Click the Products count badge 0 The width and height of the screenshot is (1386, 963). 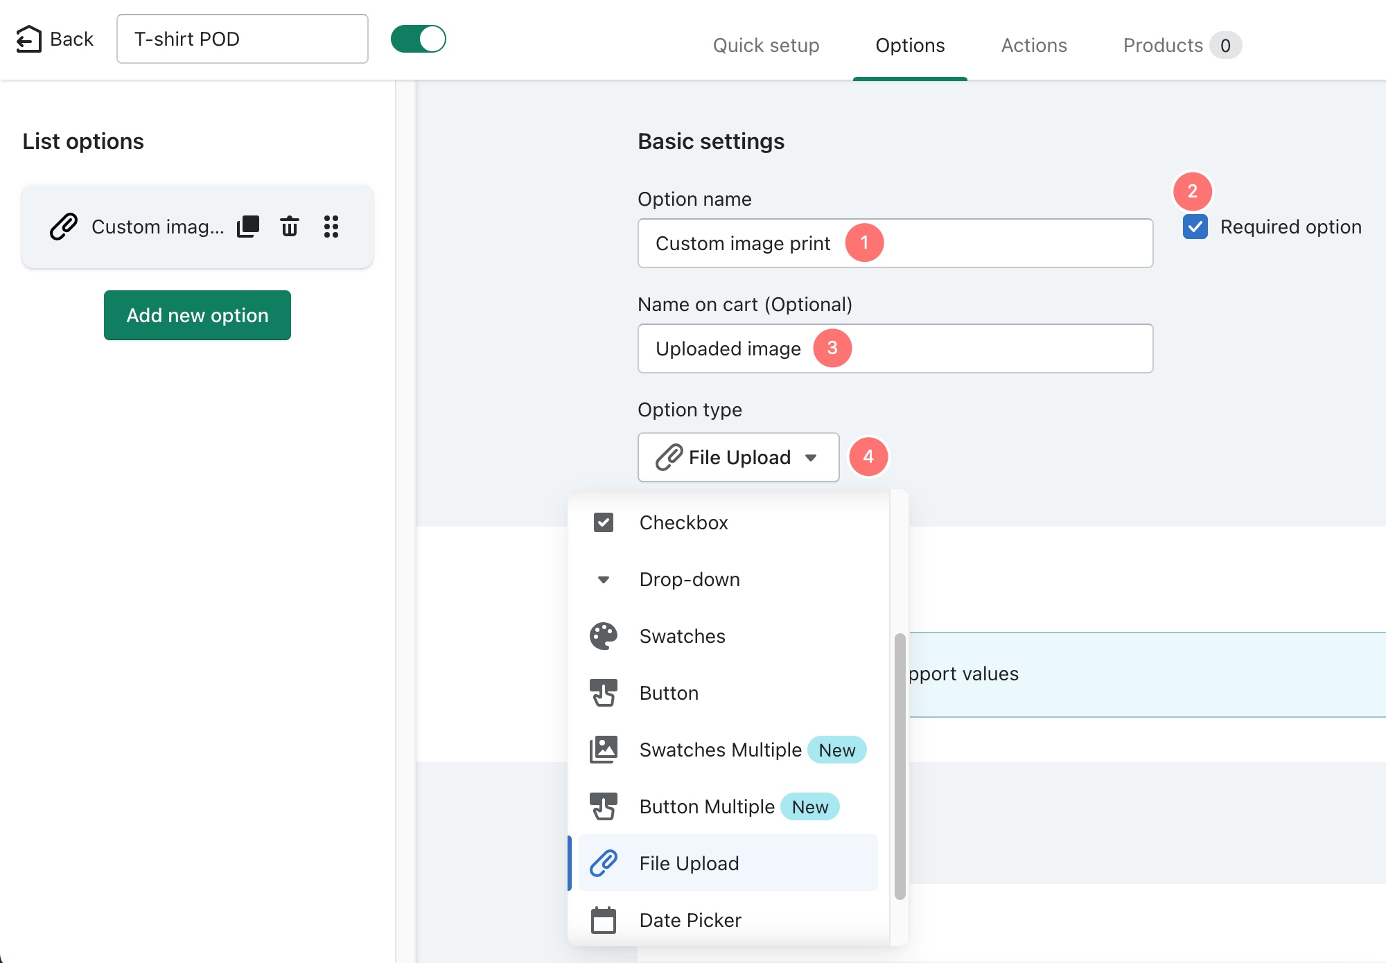(x=1226, y=45)
